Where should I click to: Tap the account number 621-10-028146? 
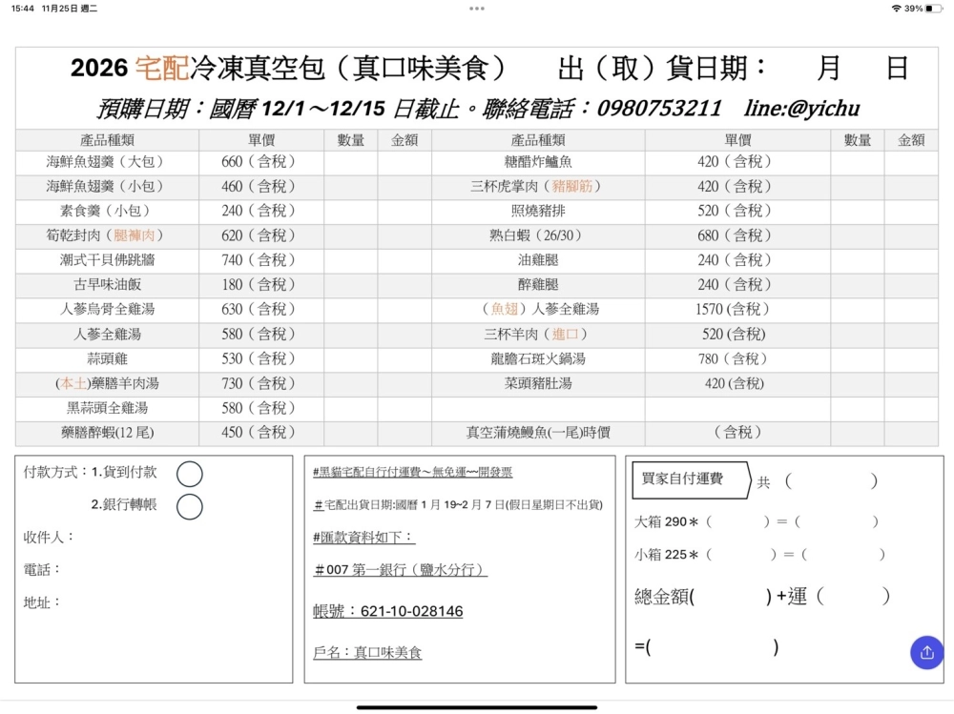pyautogui.click(x=388, y=611)
